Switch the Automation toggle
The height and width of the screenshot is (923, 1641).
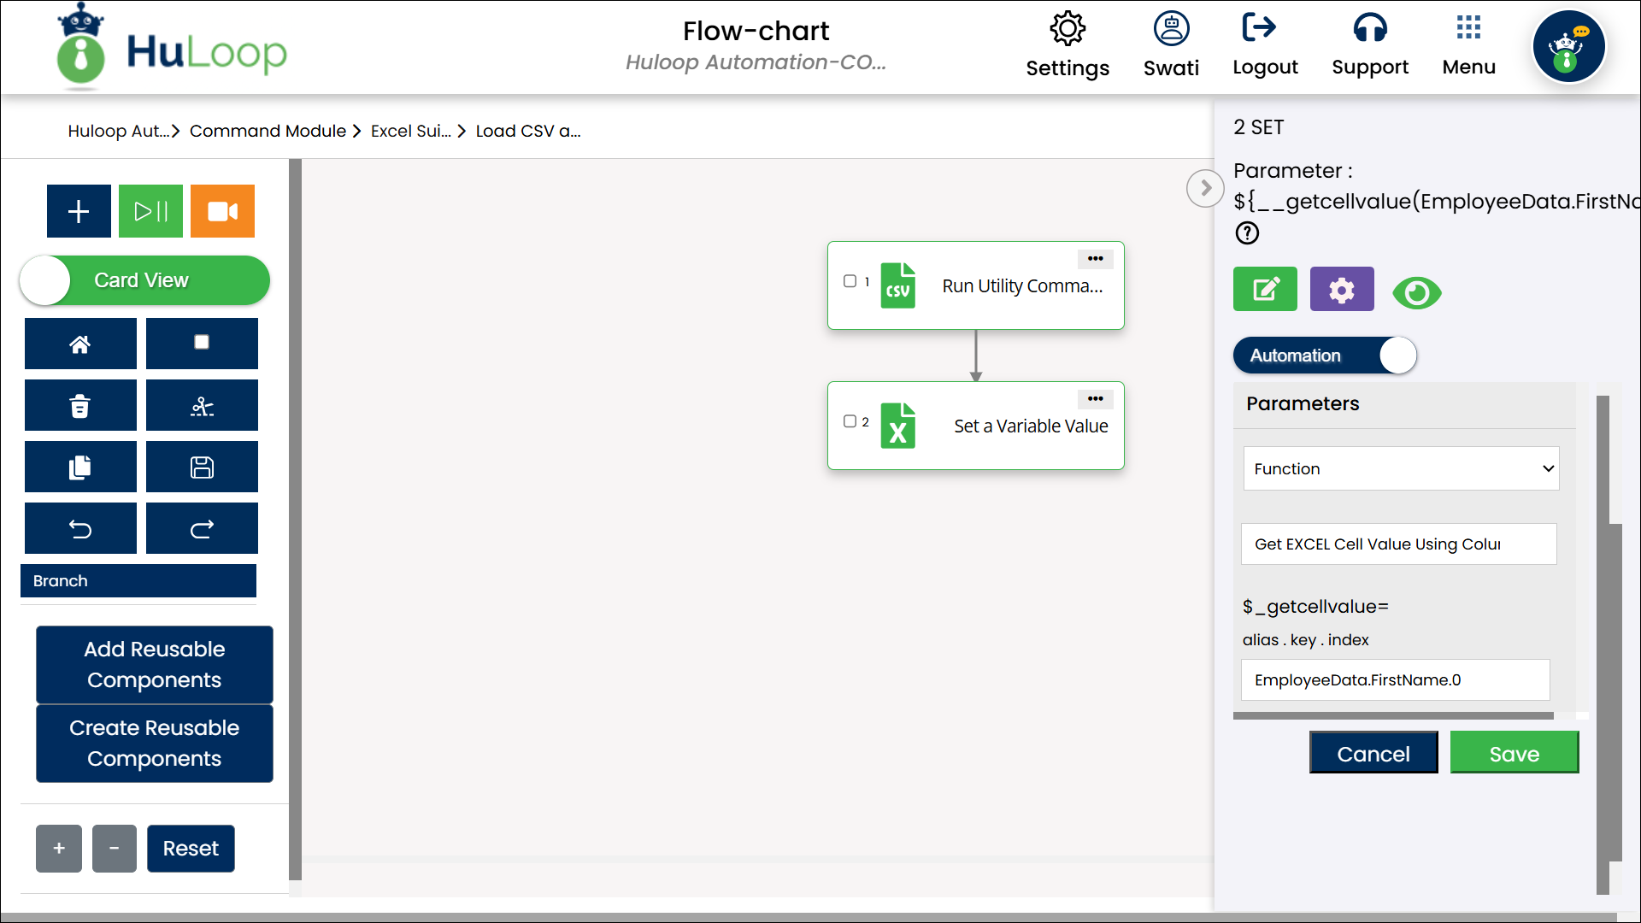tap(1325, 356)
